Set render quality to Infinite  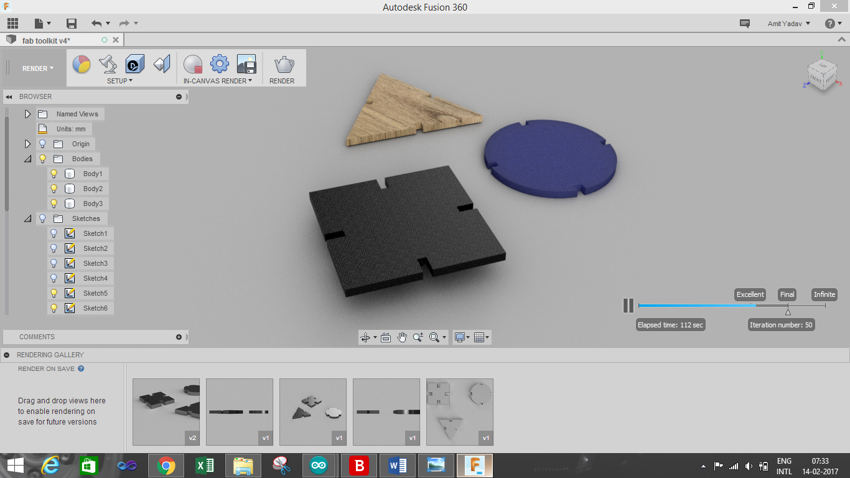point(824,294)
